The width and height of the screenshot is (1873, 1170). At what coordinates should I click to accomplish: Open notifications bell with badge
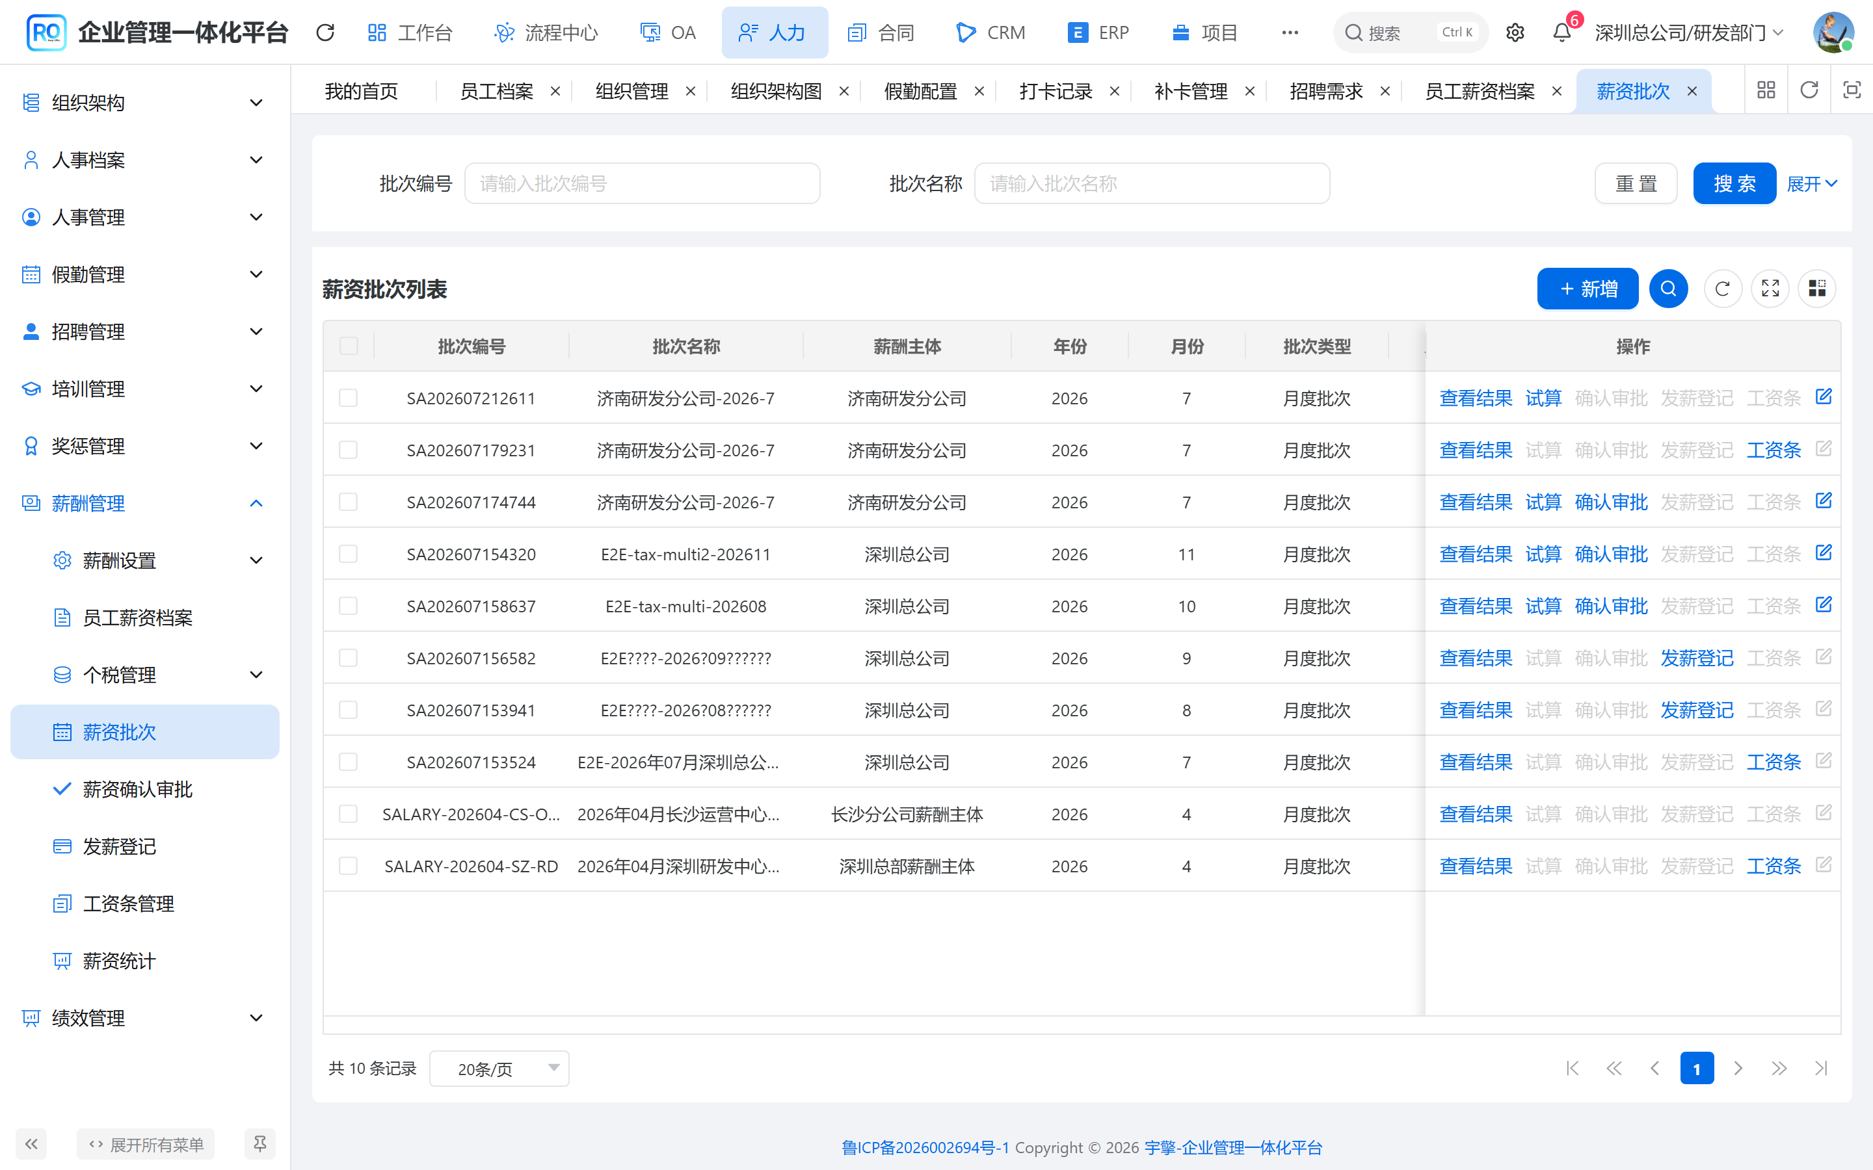[1562, 32]
